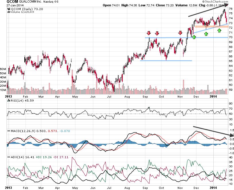Click the QCOM (Daily) 73.20 legend label

pos(27,9)
